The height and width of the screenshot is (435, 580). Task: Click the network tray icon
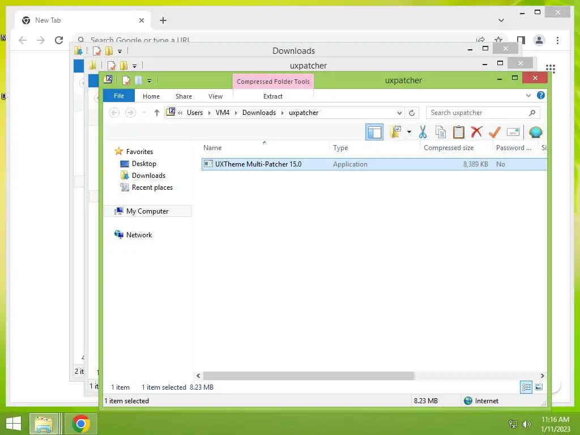[x=513, y=424]
